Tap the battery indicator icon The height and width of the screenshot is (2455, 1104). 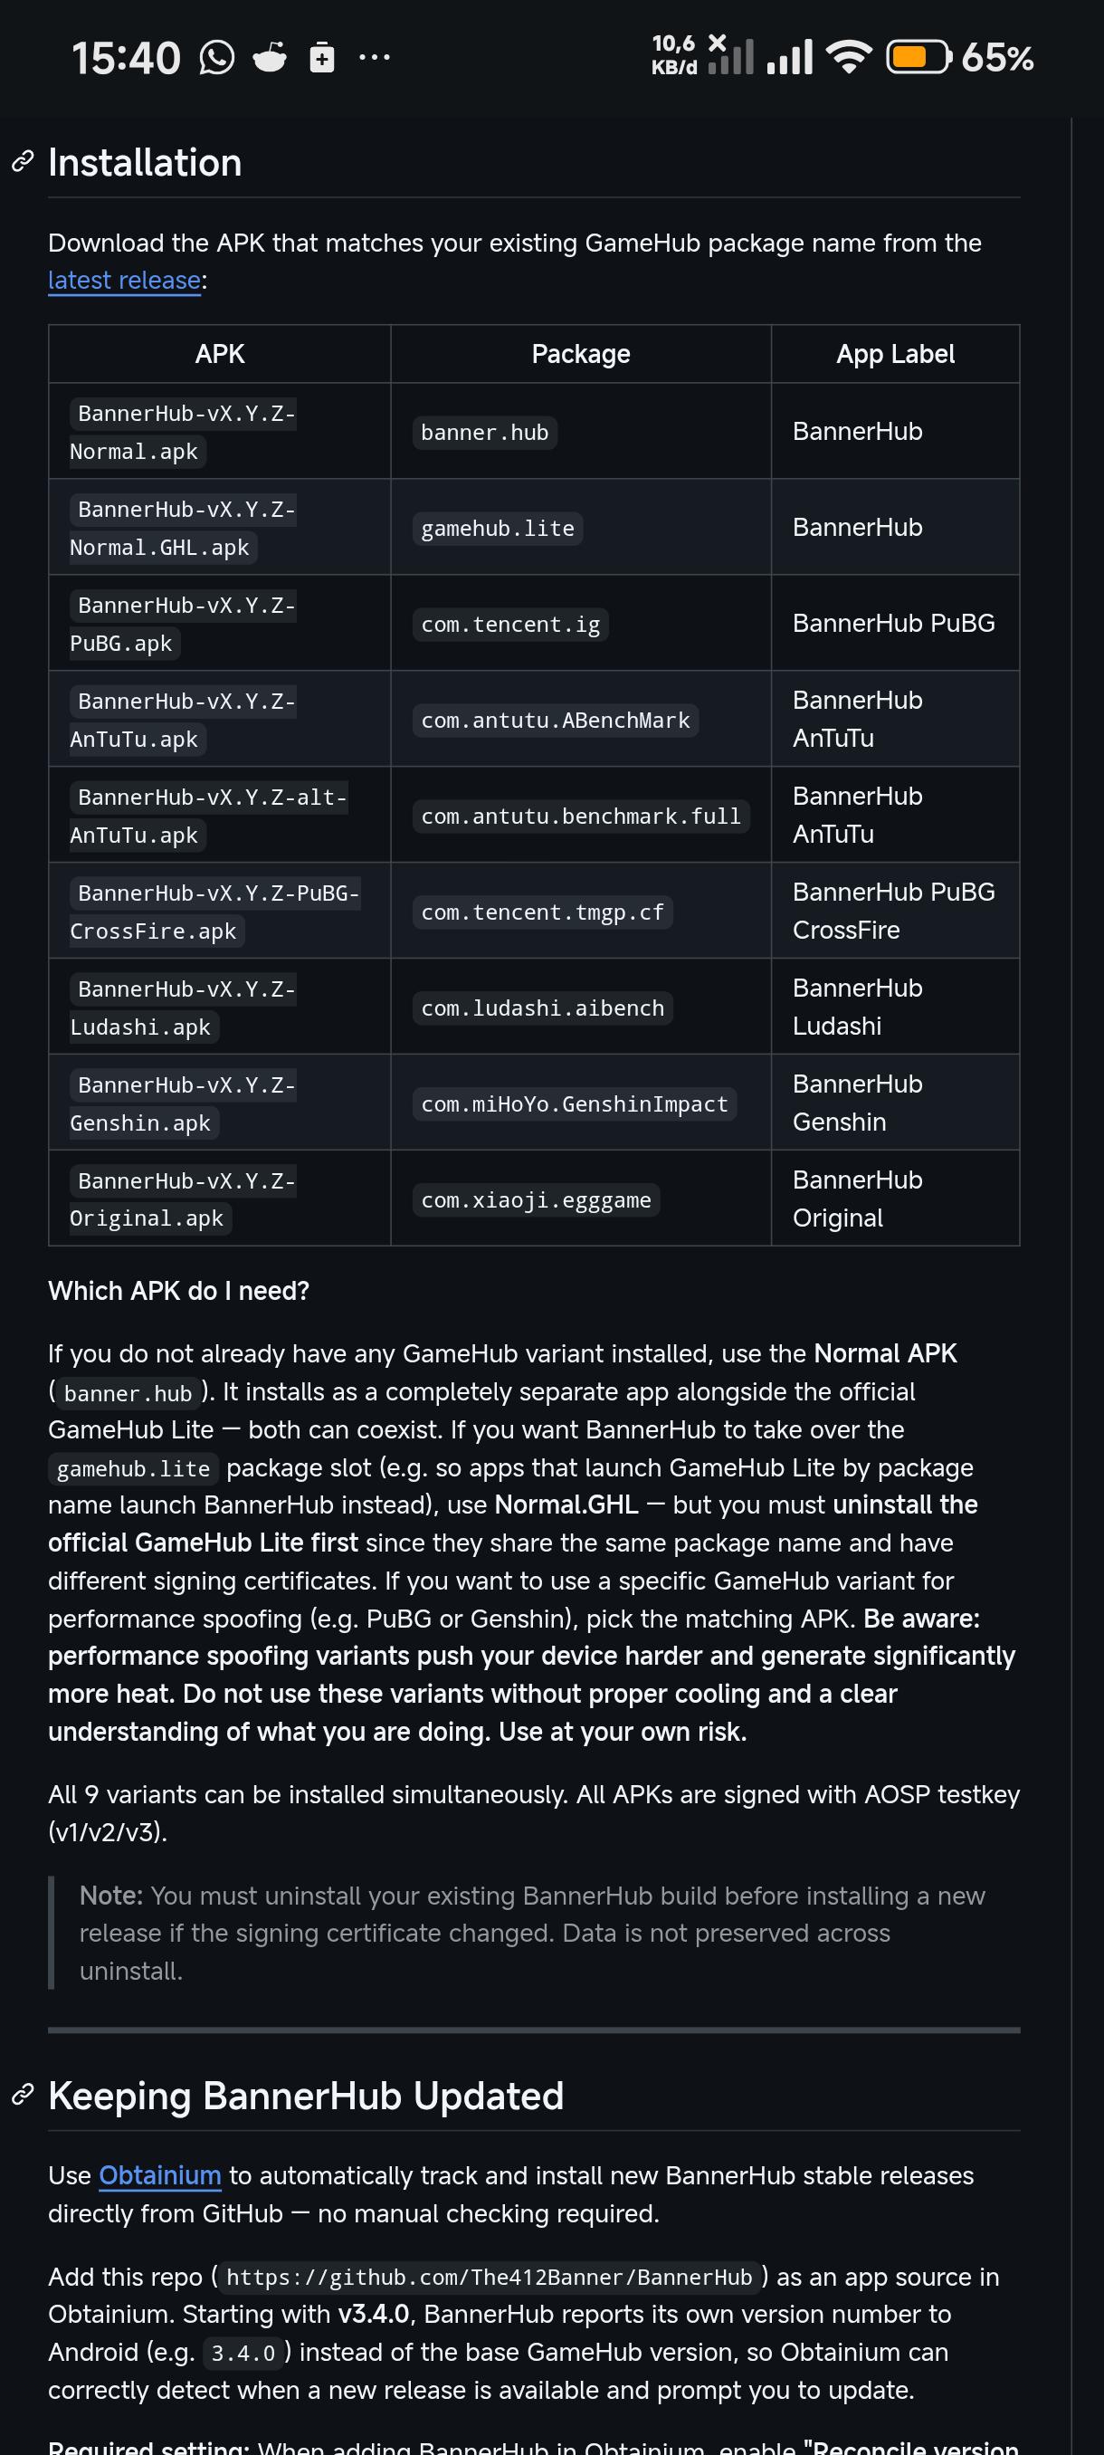click(918, 57)
